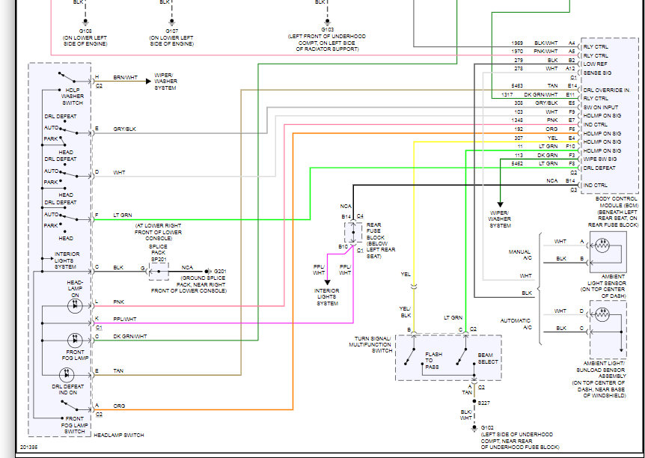The width and height of the screenshot is (645, 458).
Task: Click the dark green arrow below BCM
Action: tap(500, 204)
